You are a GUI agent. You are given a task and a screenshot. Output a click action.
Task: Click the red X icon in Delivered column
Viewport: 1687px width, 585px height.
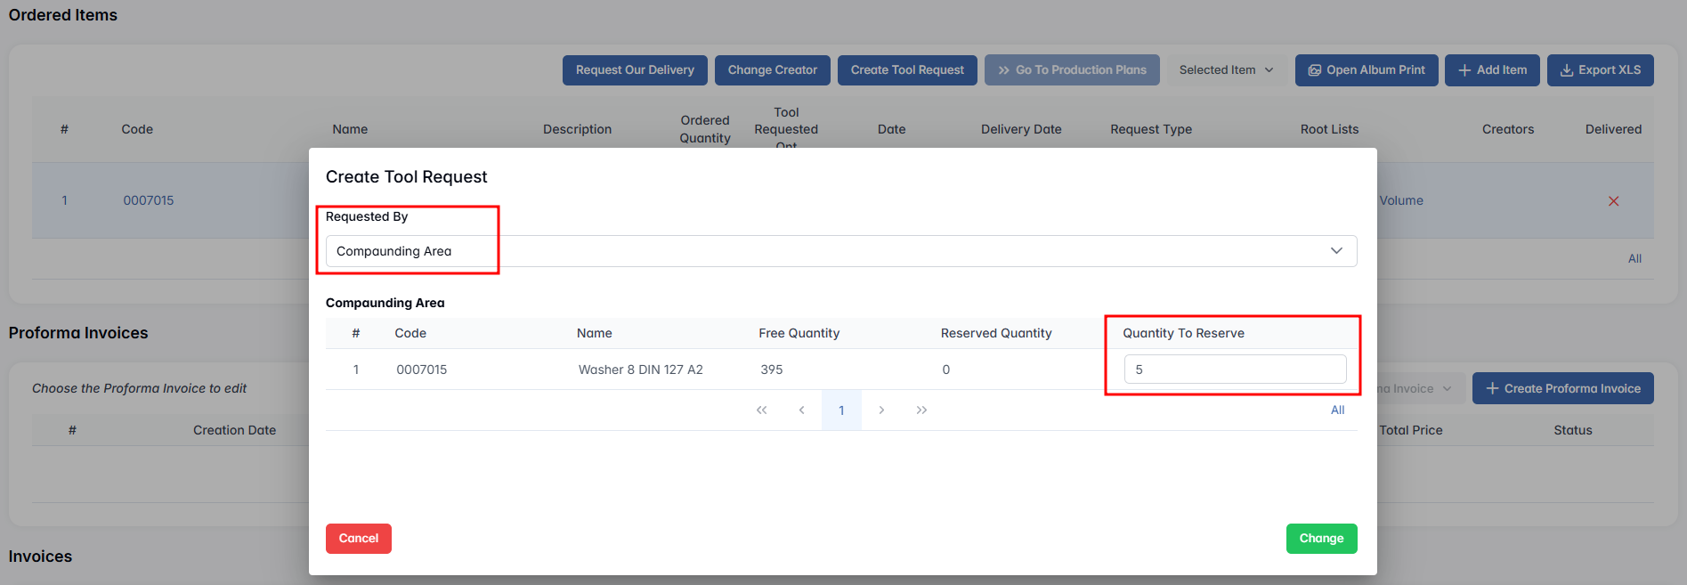coord(1613,201)
